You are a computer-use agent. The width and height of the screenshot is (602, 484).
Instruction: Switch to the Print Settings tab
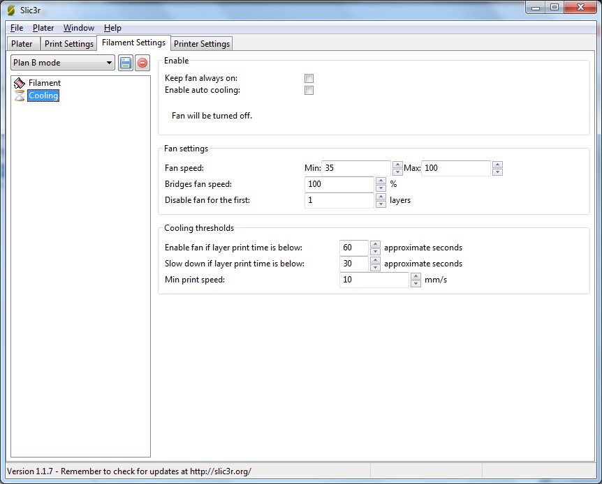(69, 44)
